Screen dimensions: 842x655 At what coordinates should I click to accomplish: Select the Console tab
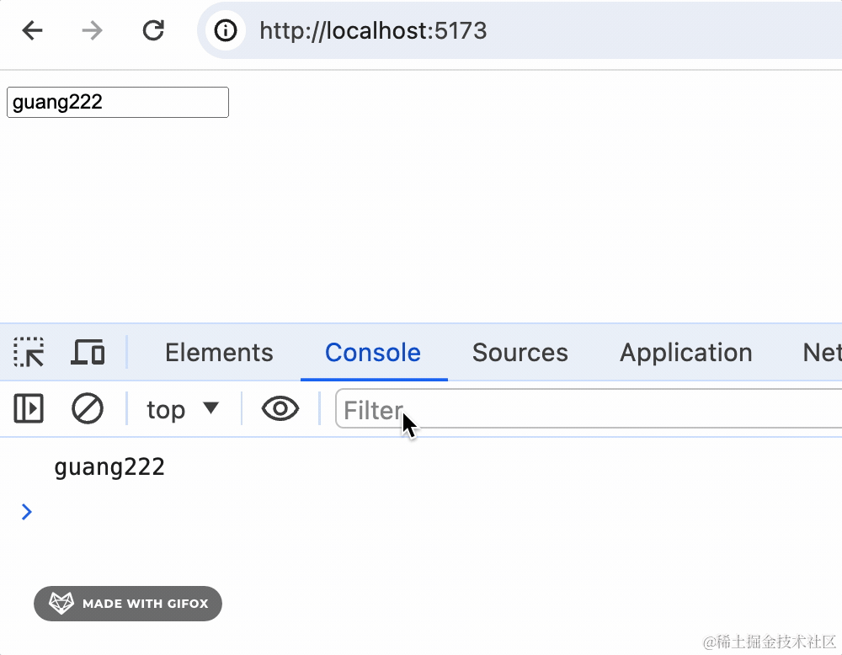[373, 352]
